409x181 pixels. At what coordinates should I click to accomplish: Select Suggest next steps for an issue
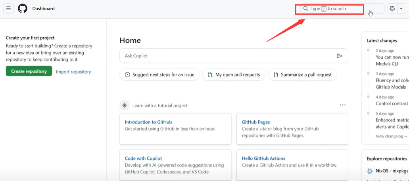[159, 75]
